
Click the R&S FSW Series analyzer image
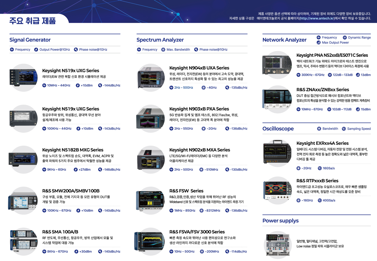150,200
